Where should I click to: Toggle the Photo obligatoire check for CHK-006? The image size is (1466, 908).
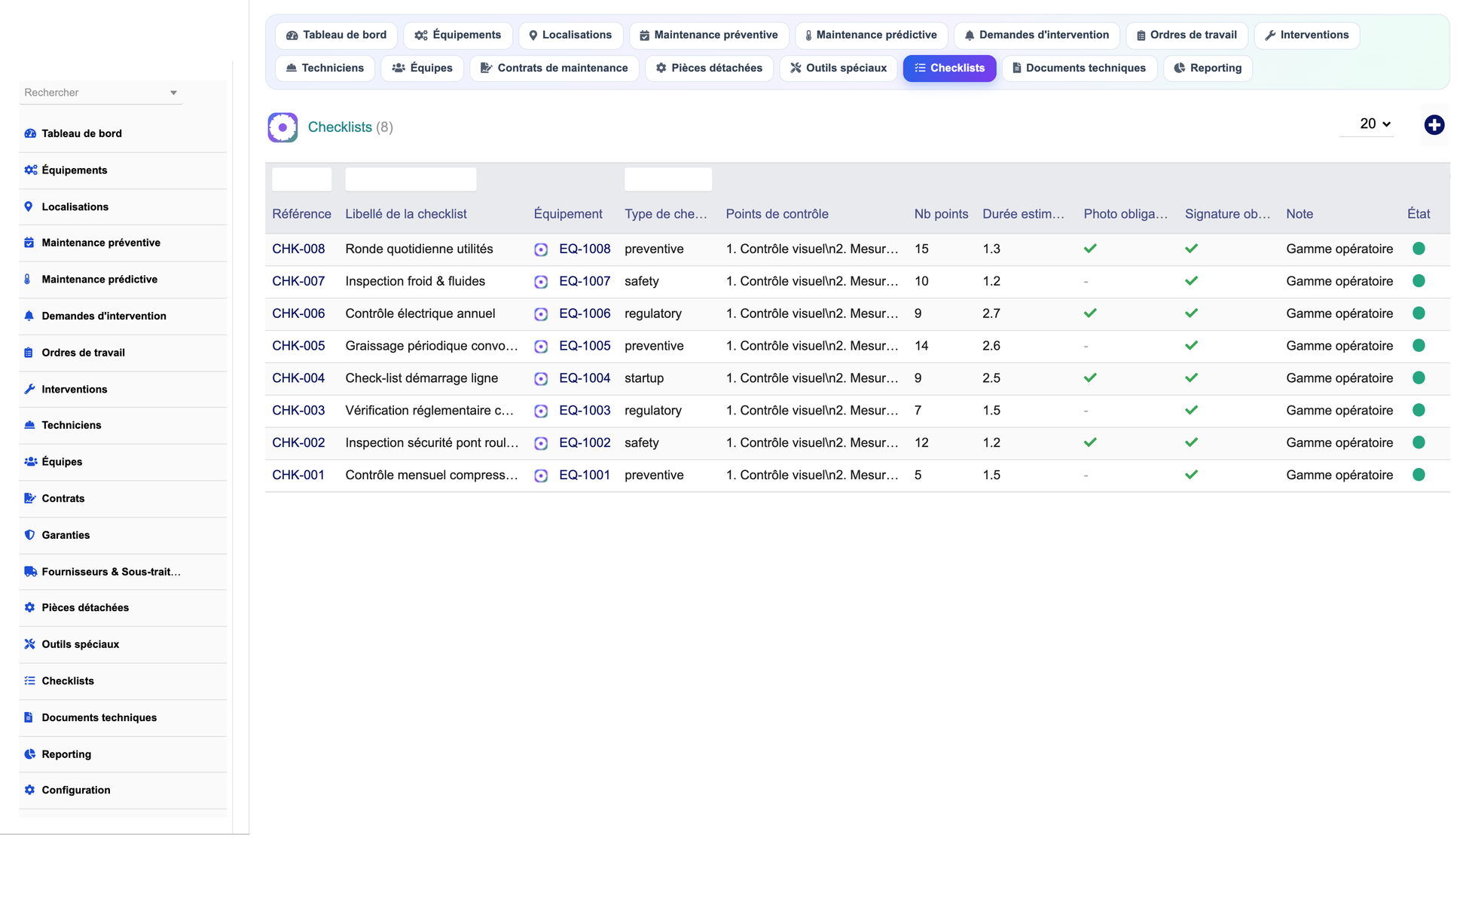pos(1090,313)
